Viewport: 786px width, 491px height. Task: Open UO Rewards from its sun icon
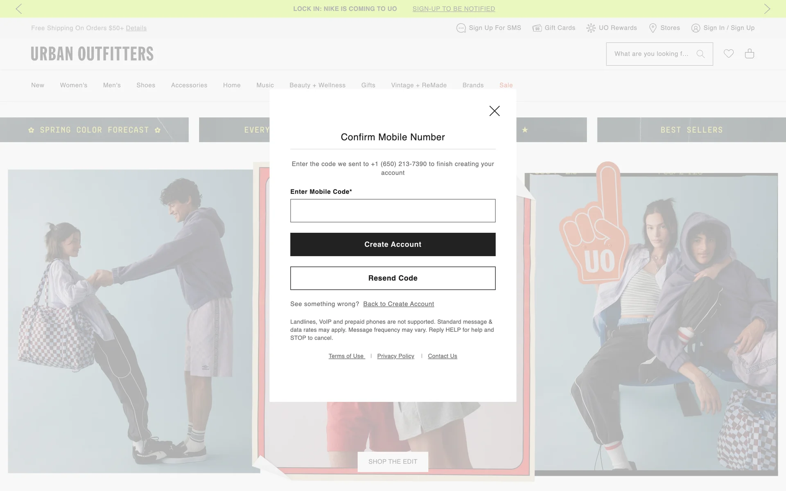click(x=591, y=28)
